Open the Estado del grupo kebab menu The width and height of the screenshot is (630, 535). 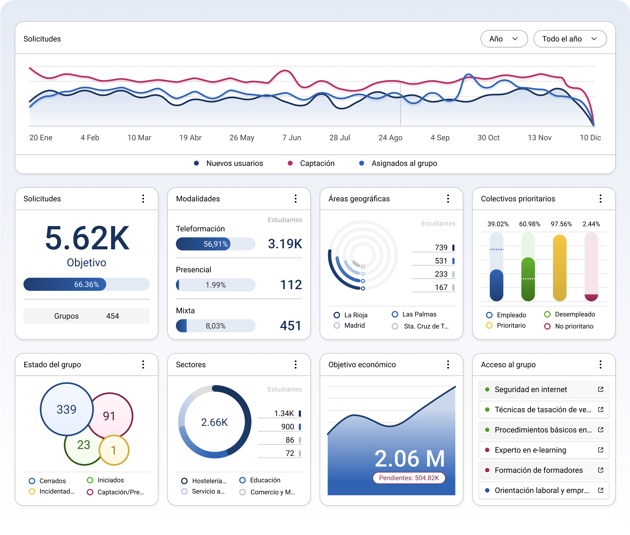[x=143, y=364]
